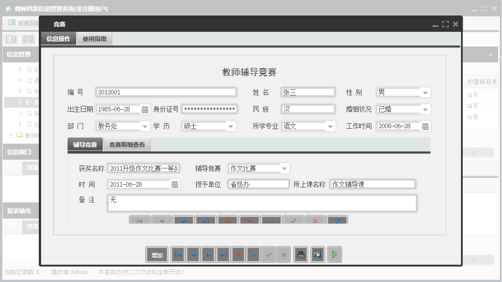The image size is (502, 282).
Task: Expand the 教师 folder in the sidebar tree
Action: pos(11,135)
